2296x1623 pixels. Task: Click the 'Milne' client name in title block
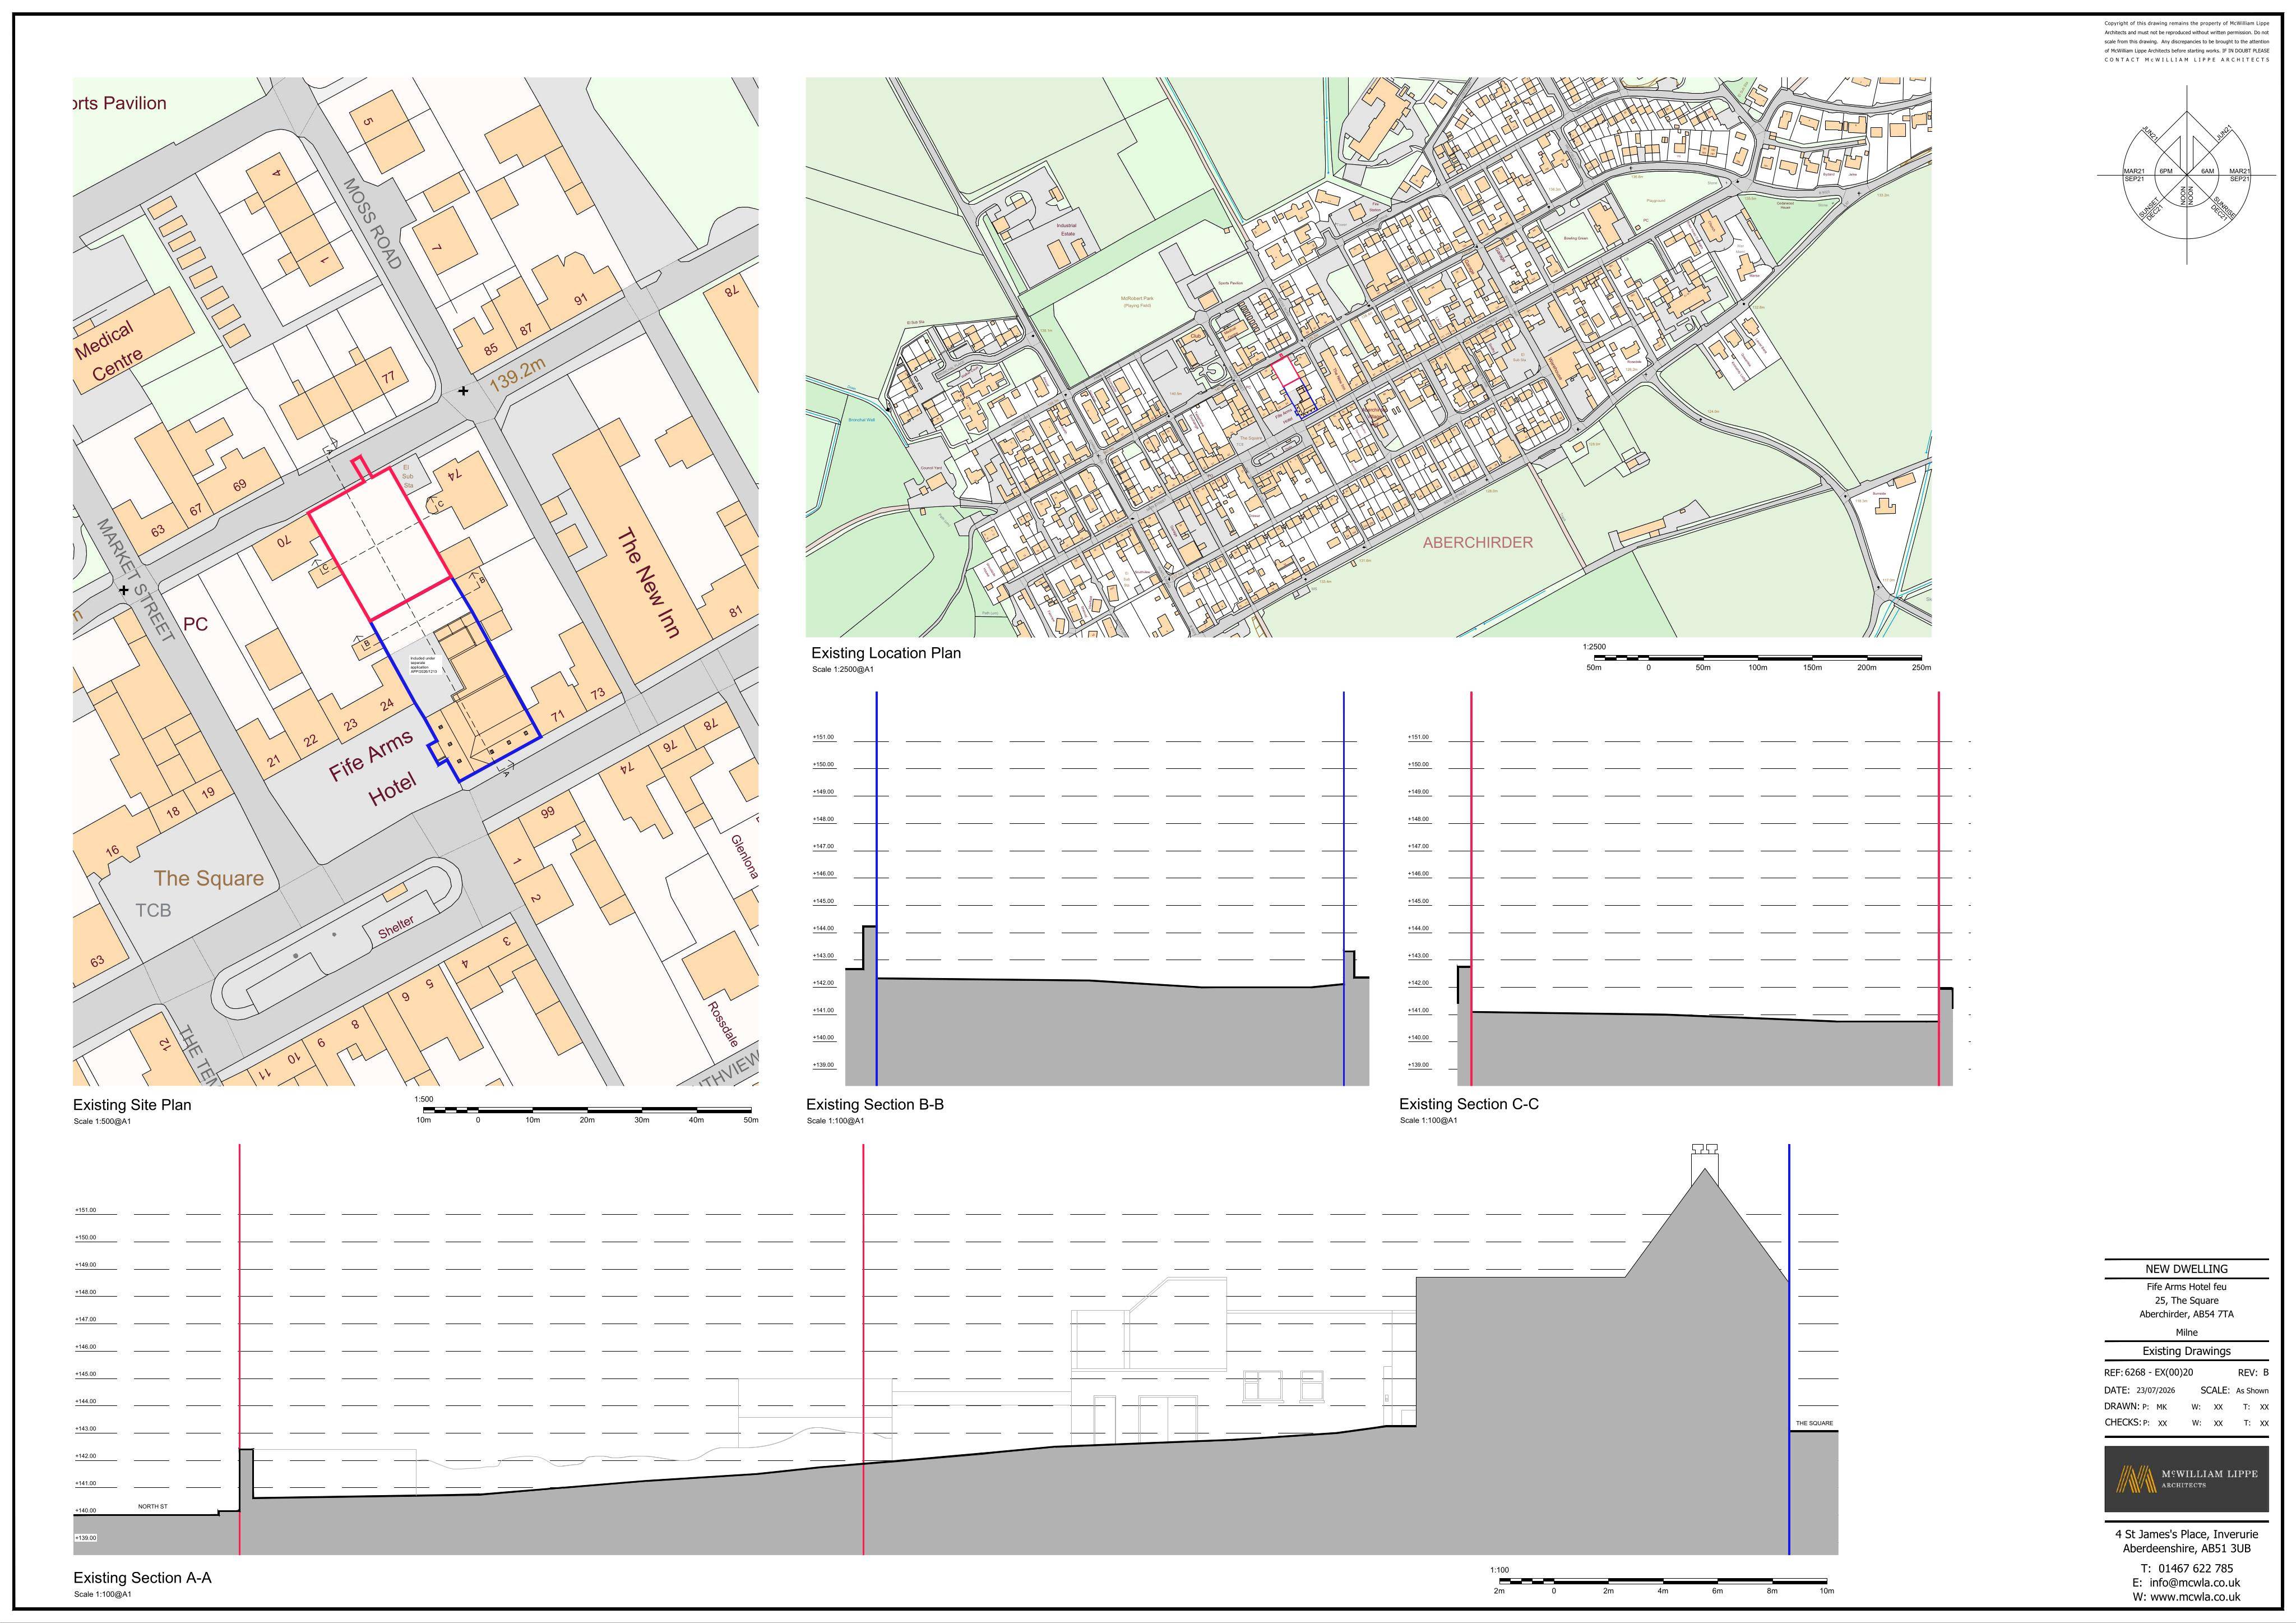[2186, 1333]
